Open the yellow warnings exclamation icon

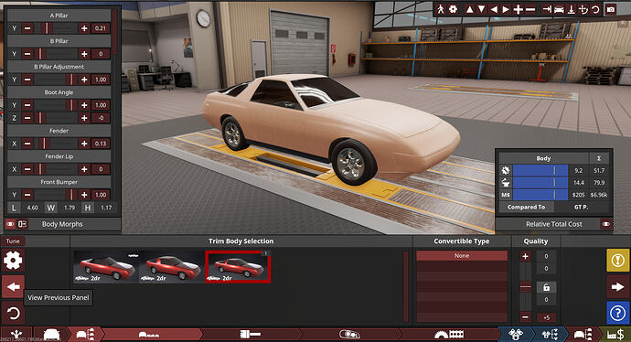coord(617,261)
